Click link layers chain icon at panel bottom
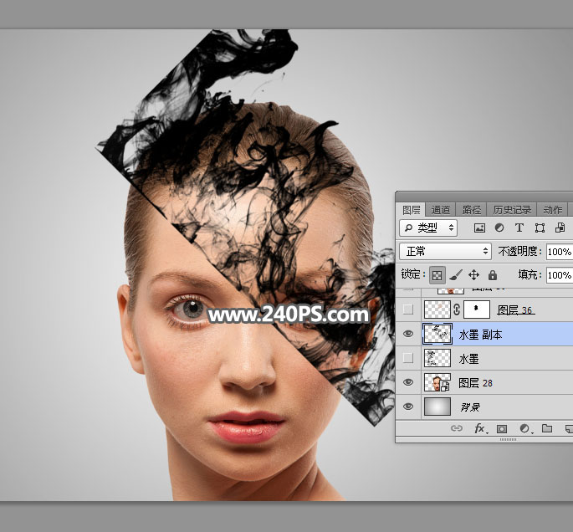The image size is (573, 532). 457,428
